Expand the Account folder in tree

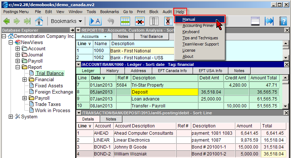click(x=18, y=49)
